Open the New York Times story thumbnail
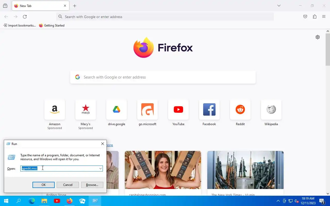The width and height of the screenshot is (330, 206). [x=245, y=170]
